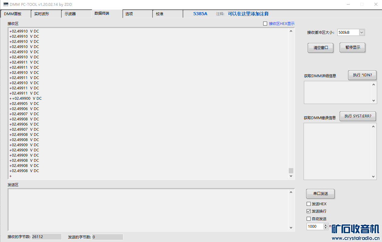Increase the auto-send interval with up arrow

(x=326, y=225)
